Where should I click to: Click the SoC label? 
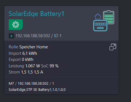(45, 66)
